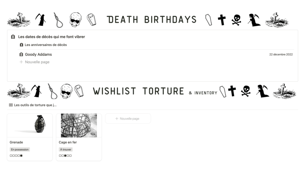
Task: Click the plus icon in the Nouvelle page list row
Action: pyautogui.click(x=21, y=62)
